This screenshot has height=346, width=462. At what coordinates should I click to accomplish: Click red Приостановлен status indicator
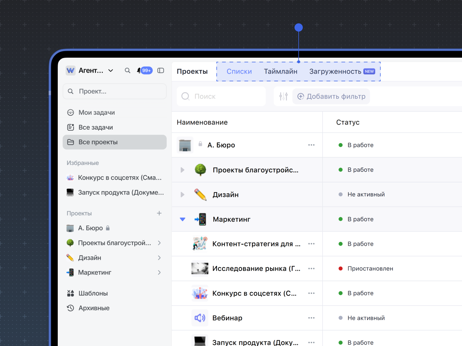click(x=340, y=269)
